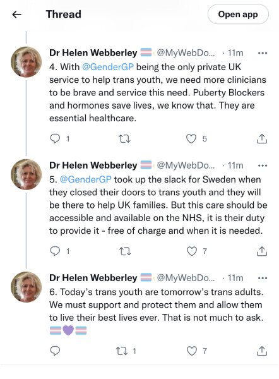Like tweet 4 with 5 likes

(191, 139)
